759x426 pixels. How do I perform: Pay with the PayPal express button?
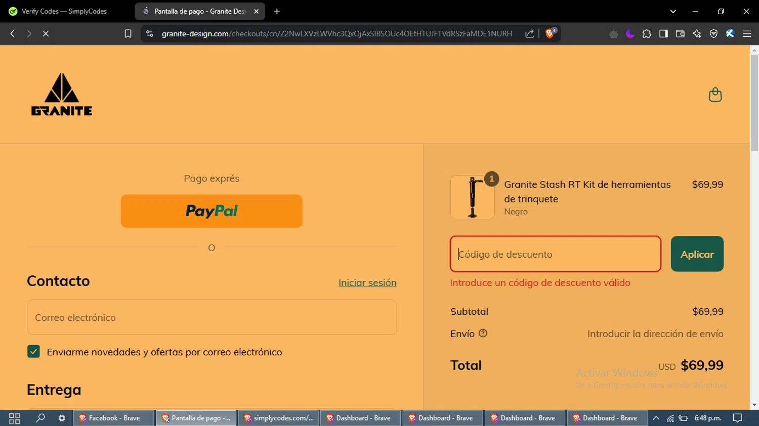(212, 211)
